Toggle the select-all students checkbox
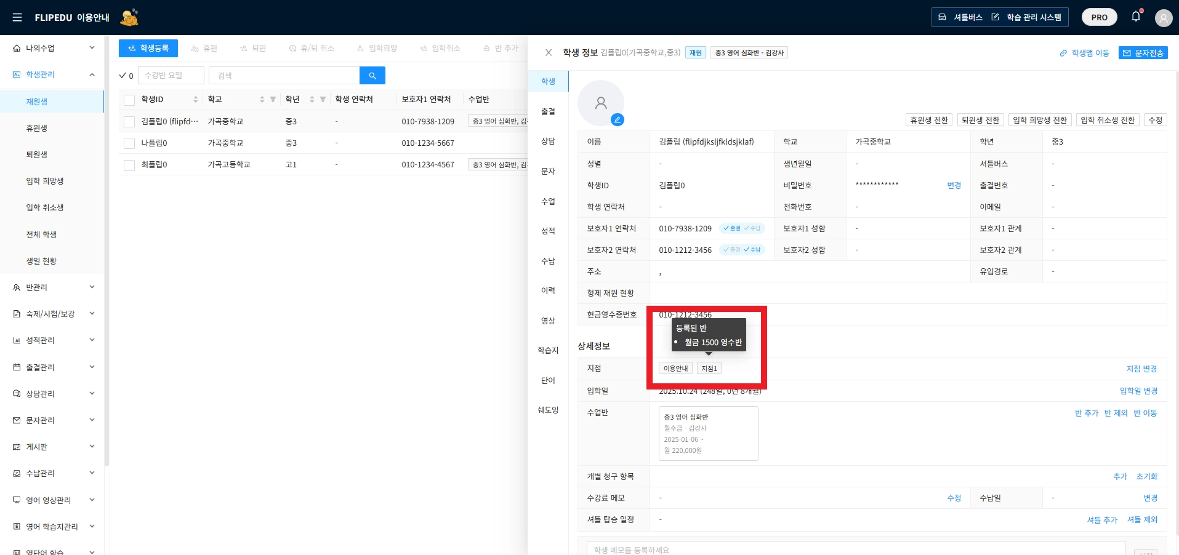This screenshot has width=1179, height=555. (x=129, y=100)
